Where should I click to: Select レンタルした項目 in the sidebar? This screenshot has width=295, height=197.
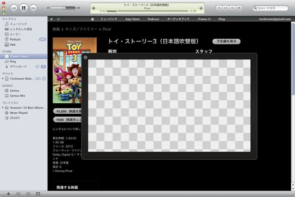tap(24, 29)
